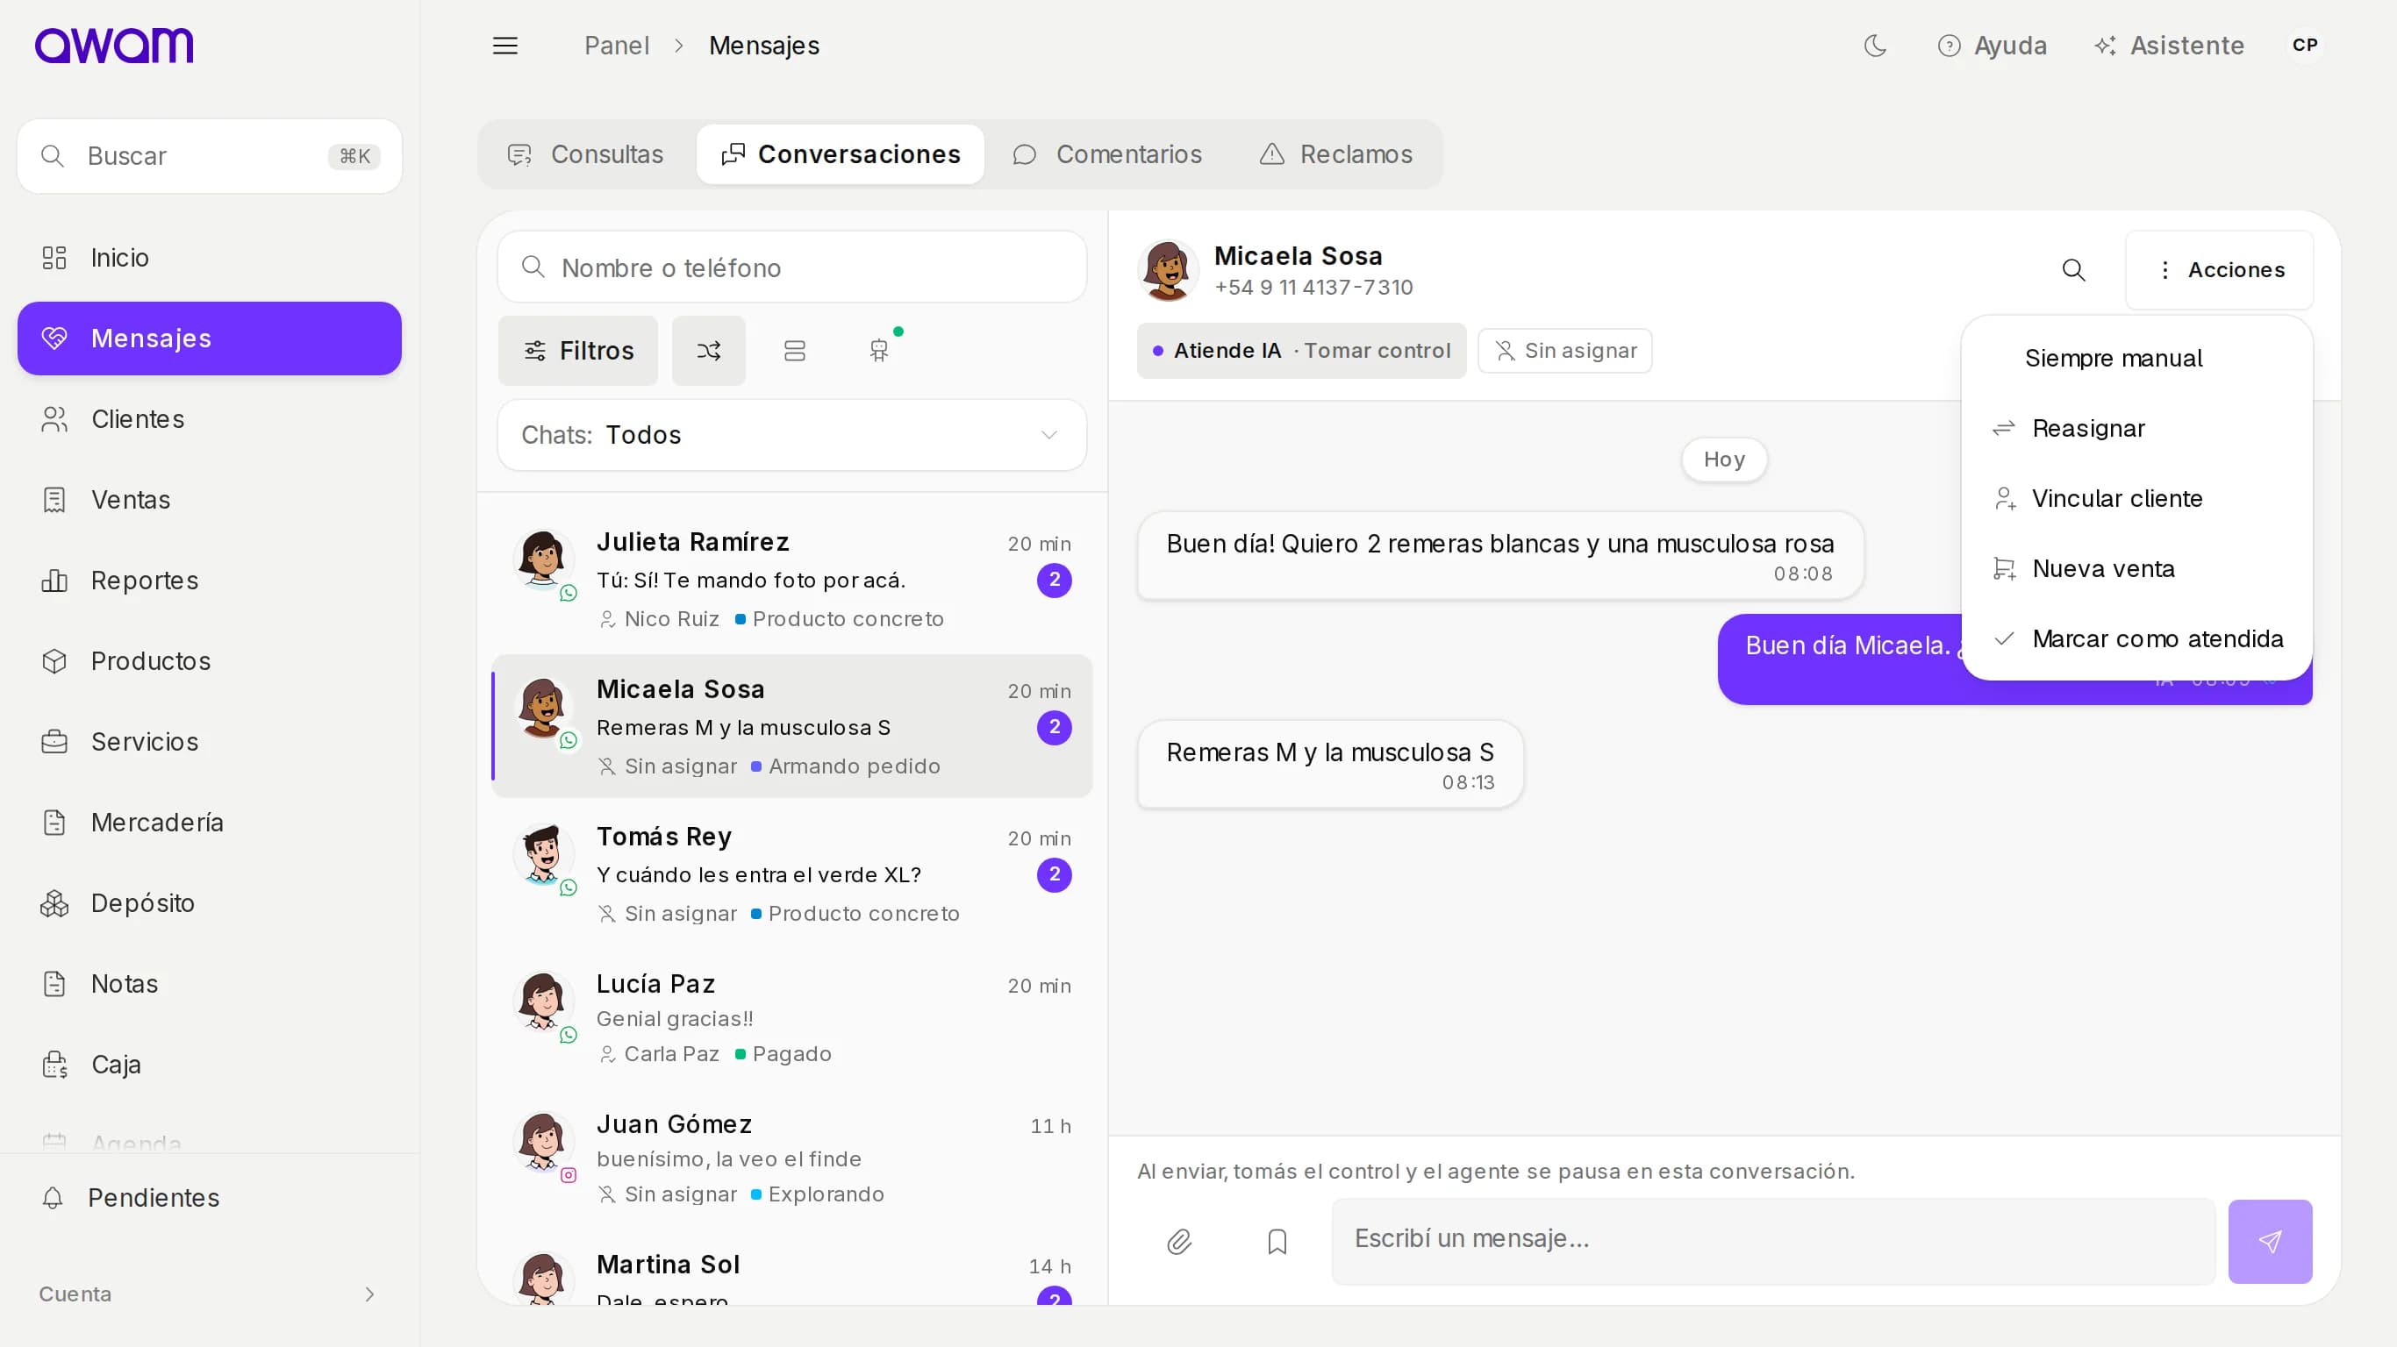Send the message with the paper plane button

(2270, 1242)
